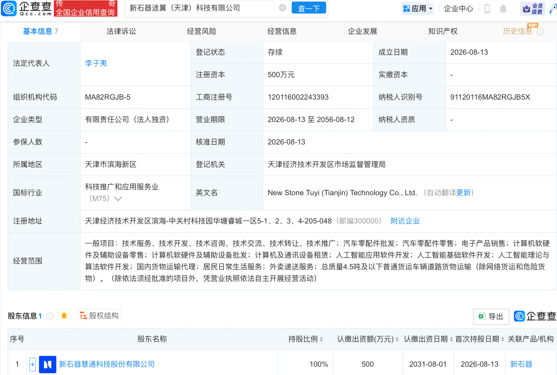
Task: Open 新石器慧通科技股份有限公司 shareholder link
Action: (107, 364)
